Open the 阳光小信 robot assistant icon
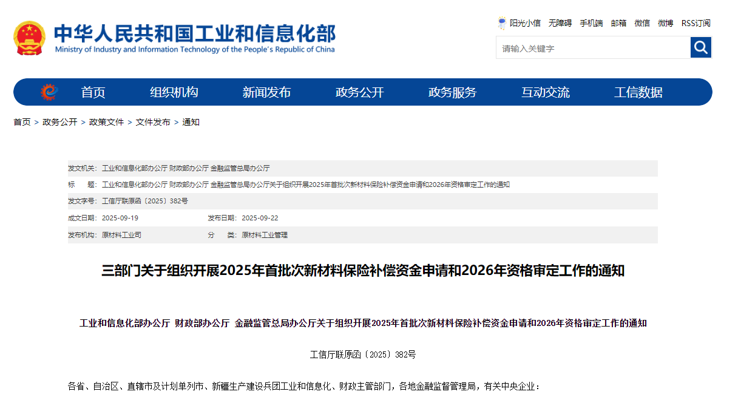741x397 pixels. pos(502,23)
